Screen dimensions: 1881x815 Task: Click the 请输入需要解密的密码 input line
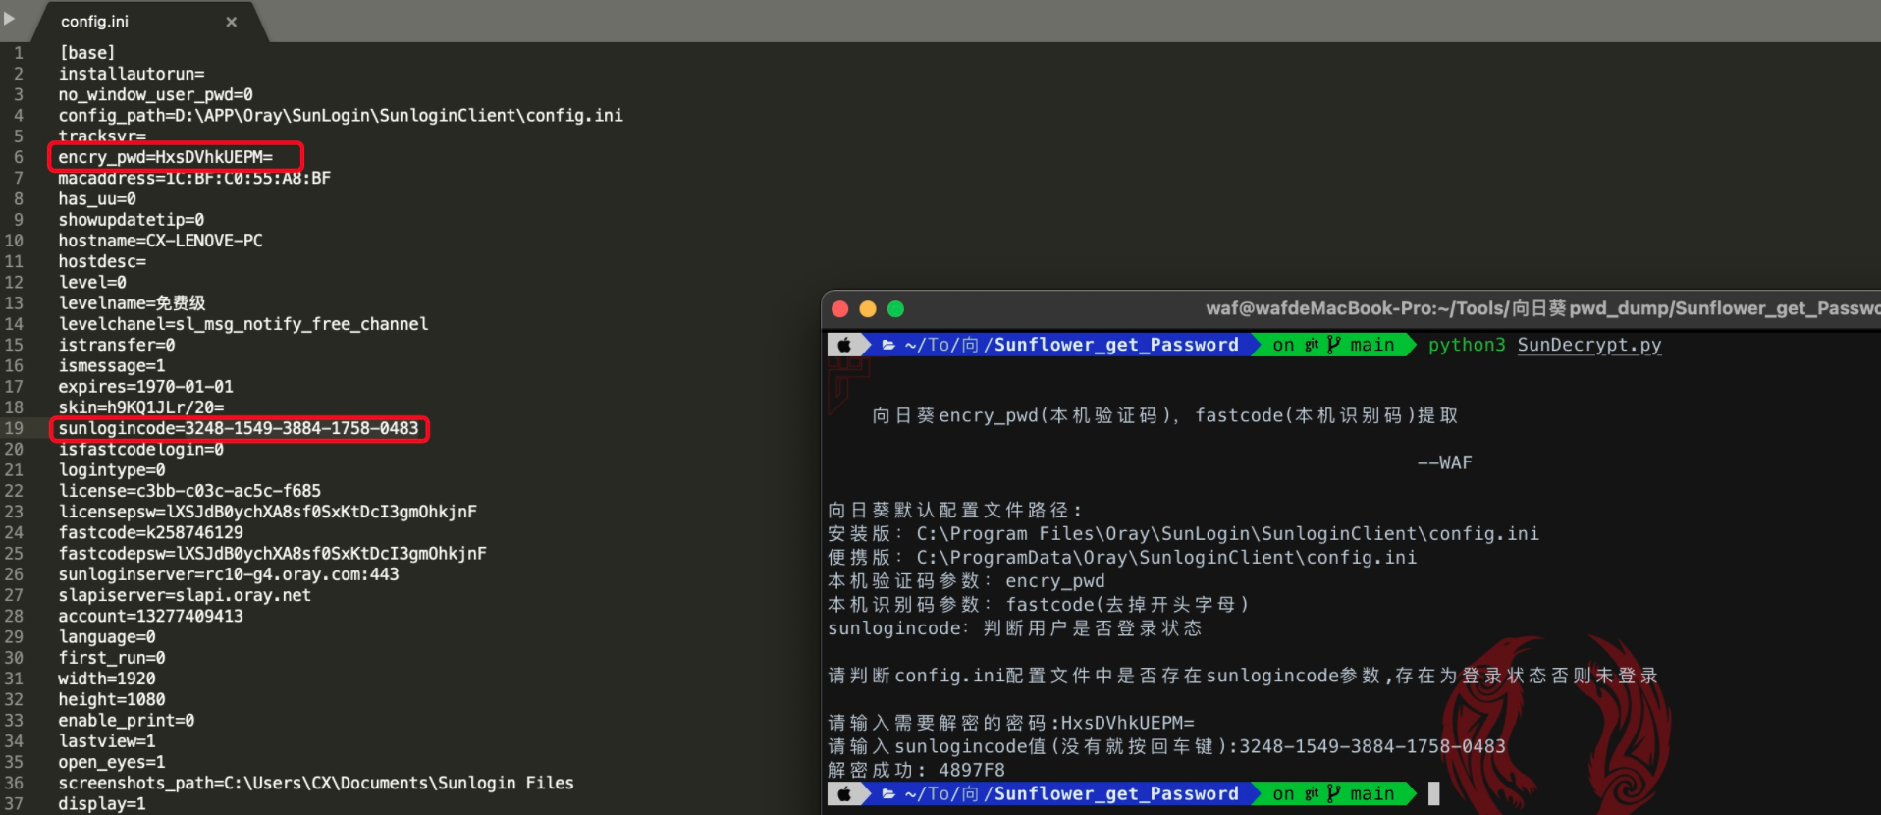click(x=1011, y=723)
